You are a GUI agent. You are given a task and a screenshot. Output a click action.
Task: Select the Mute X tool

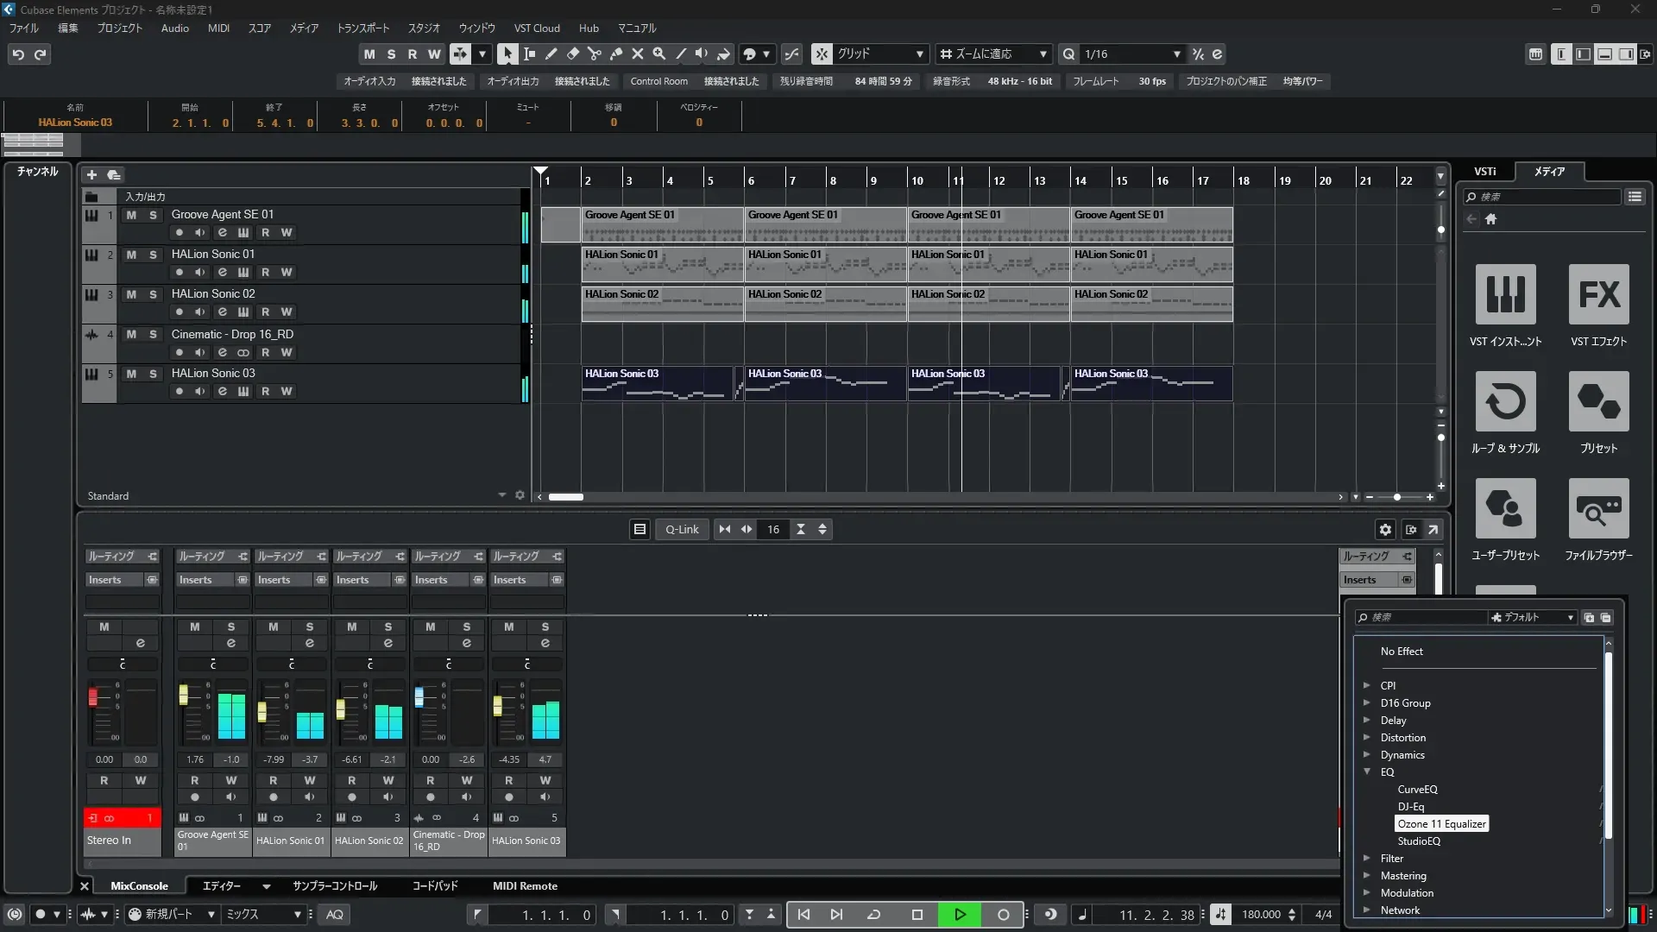click(637, 54)
